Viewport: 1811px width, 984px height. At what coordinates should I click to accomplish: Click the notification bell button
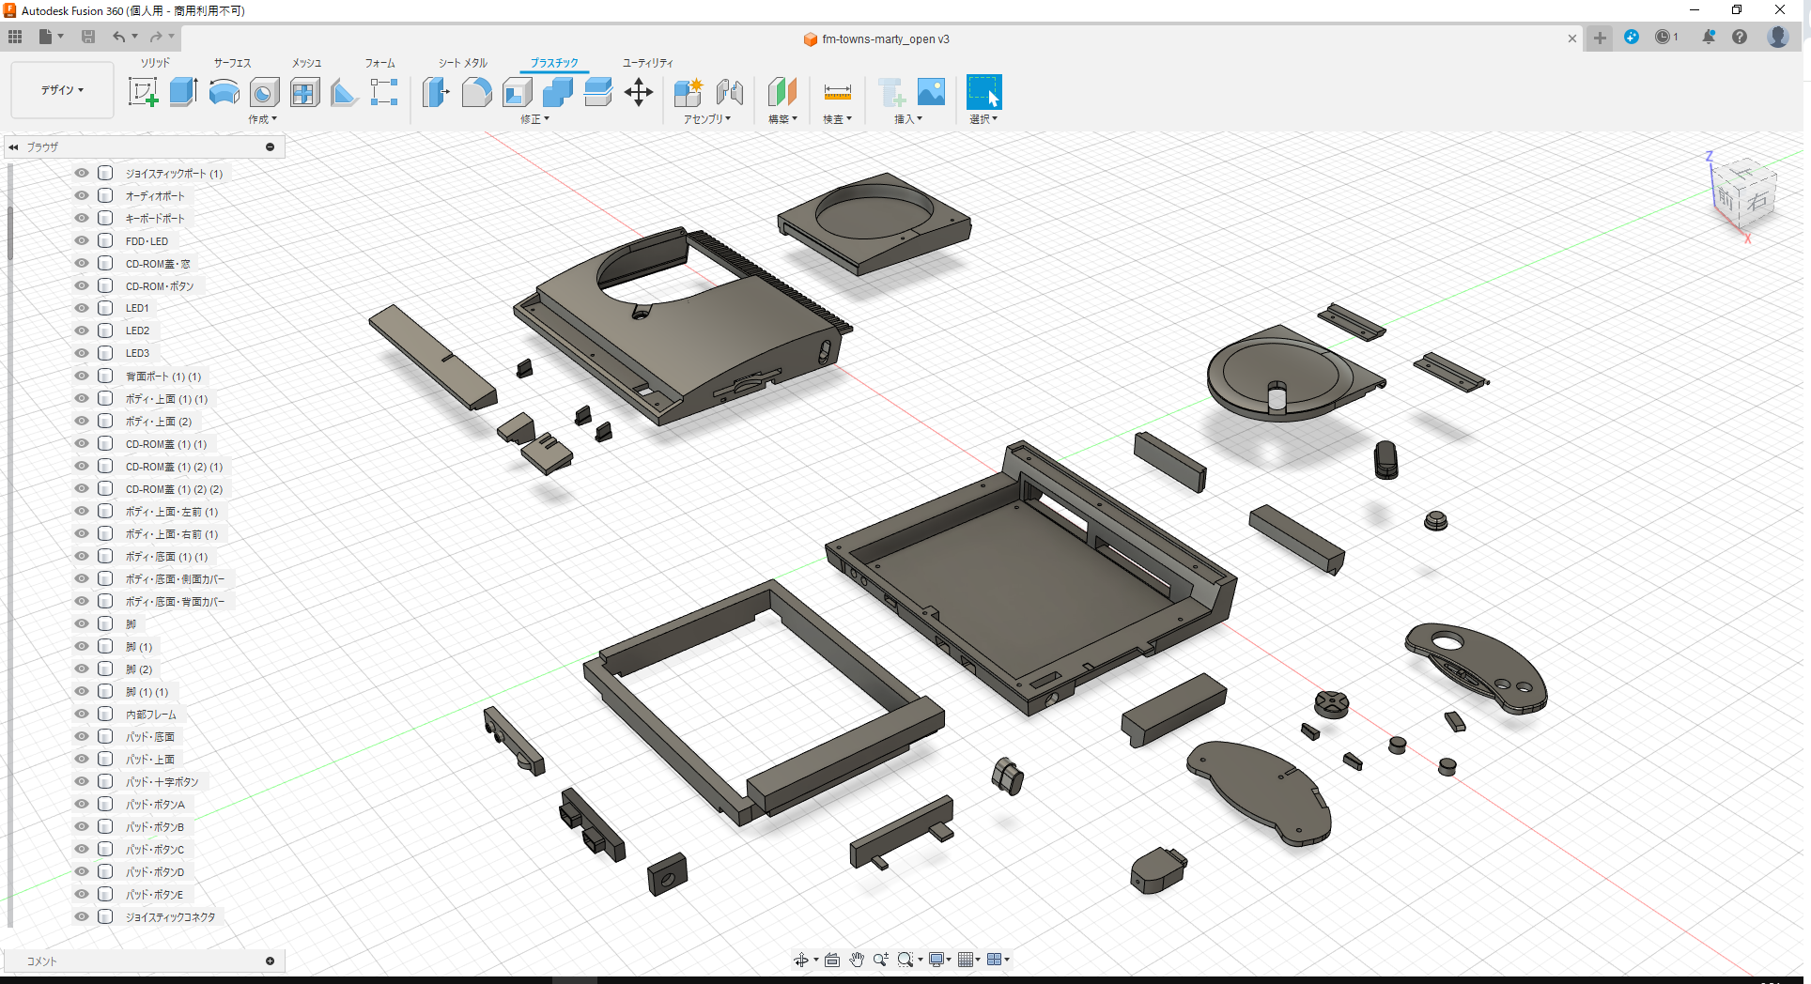click(1710, 38)
